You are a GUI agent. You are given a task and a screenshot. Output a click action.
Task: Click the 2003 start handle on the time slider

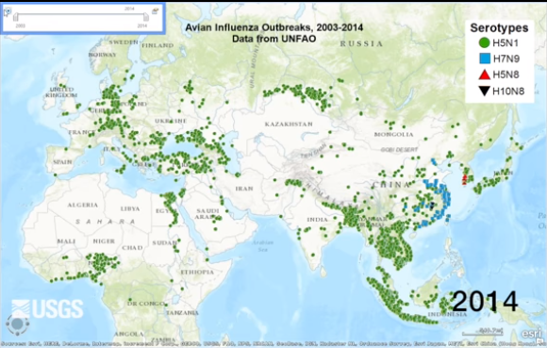(16, 17)
